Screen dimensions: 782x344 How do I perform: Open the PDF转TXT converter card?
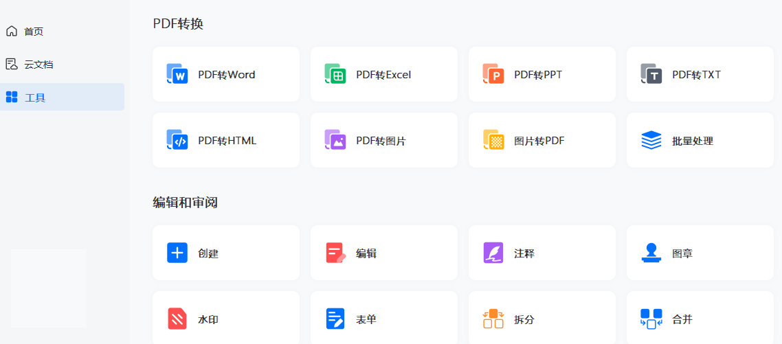point(700,74)
